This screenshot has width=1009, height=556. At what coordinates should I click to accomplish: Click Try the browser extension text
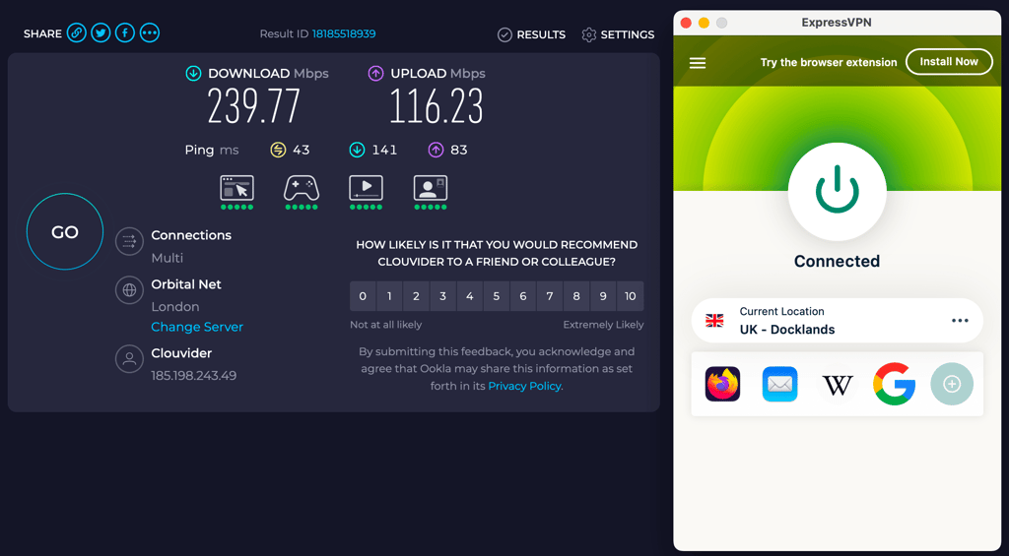tap(829, 62)
